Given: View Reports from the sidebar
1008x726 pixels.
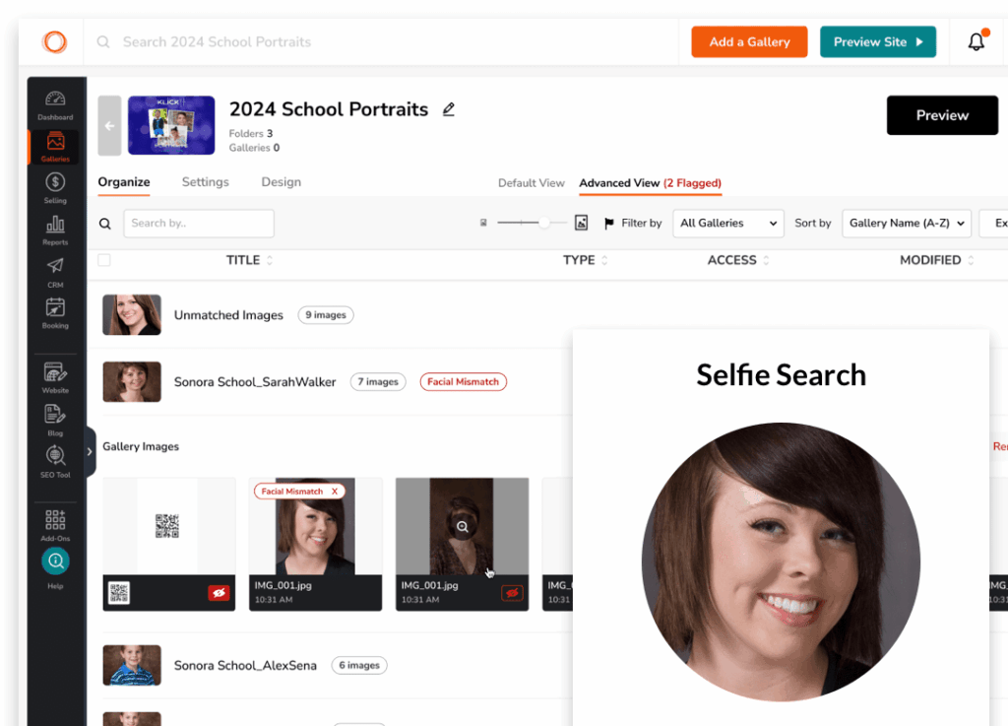Looking at the screenshot, I should pos(55,227).
